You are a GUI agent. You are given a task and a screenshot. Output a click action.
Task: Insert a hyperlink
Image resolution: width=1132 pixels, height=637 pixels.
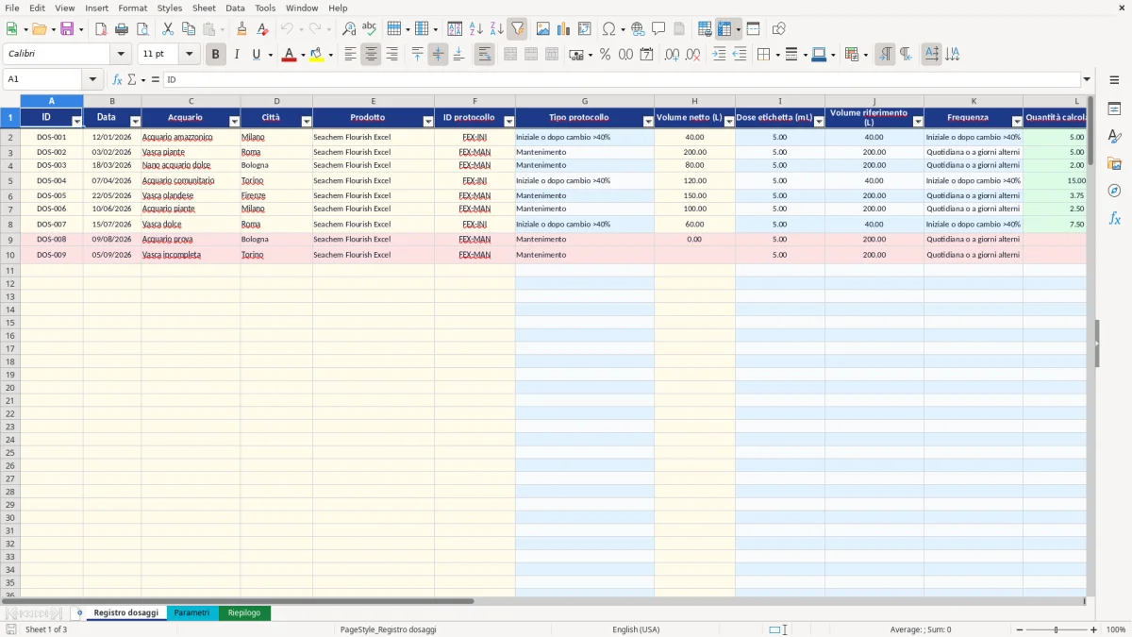[638, 29]
